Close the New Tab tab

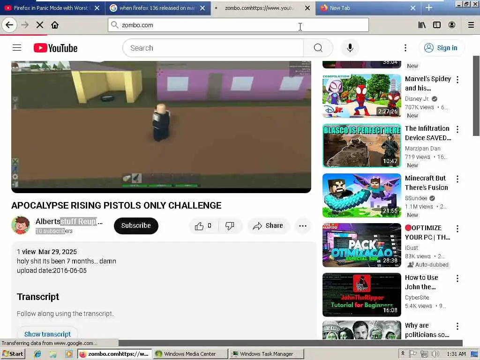pyautogui.click(x=413, y=8)
